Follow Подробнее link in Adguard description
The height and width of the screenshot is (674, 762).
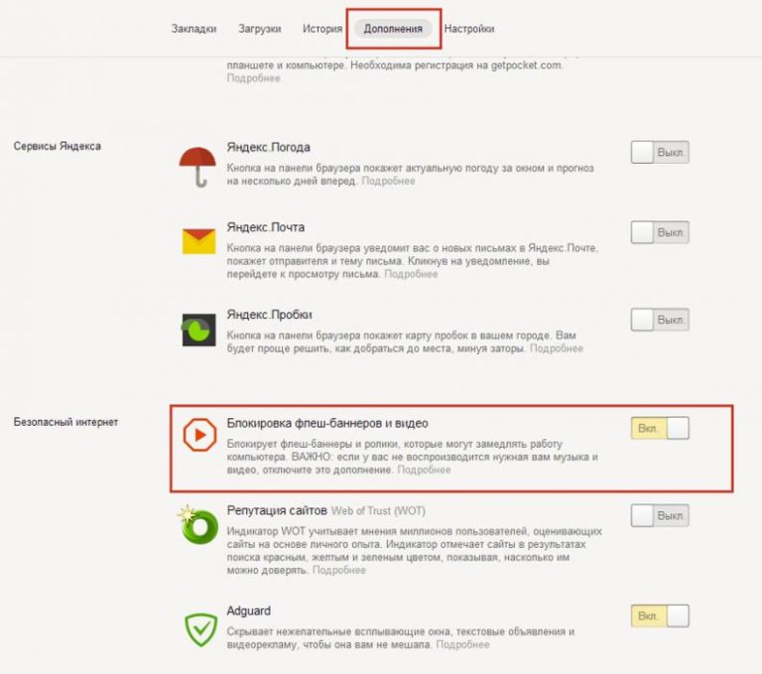tap(462, 645)
